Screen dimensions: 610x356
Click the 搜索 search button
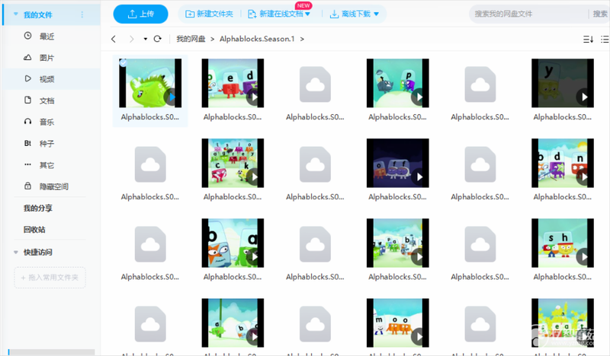tap(600, 14)
